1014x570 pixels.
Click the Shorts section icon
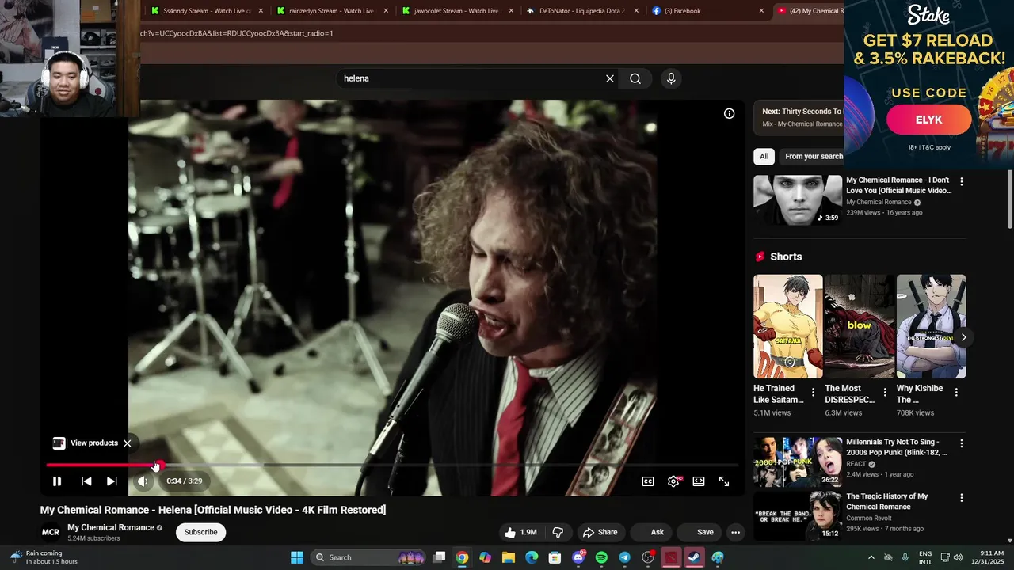pyautogui.click(x=760, y=256)
